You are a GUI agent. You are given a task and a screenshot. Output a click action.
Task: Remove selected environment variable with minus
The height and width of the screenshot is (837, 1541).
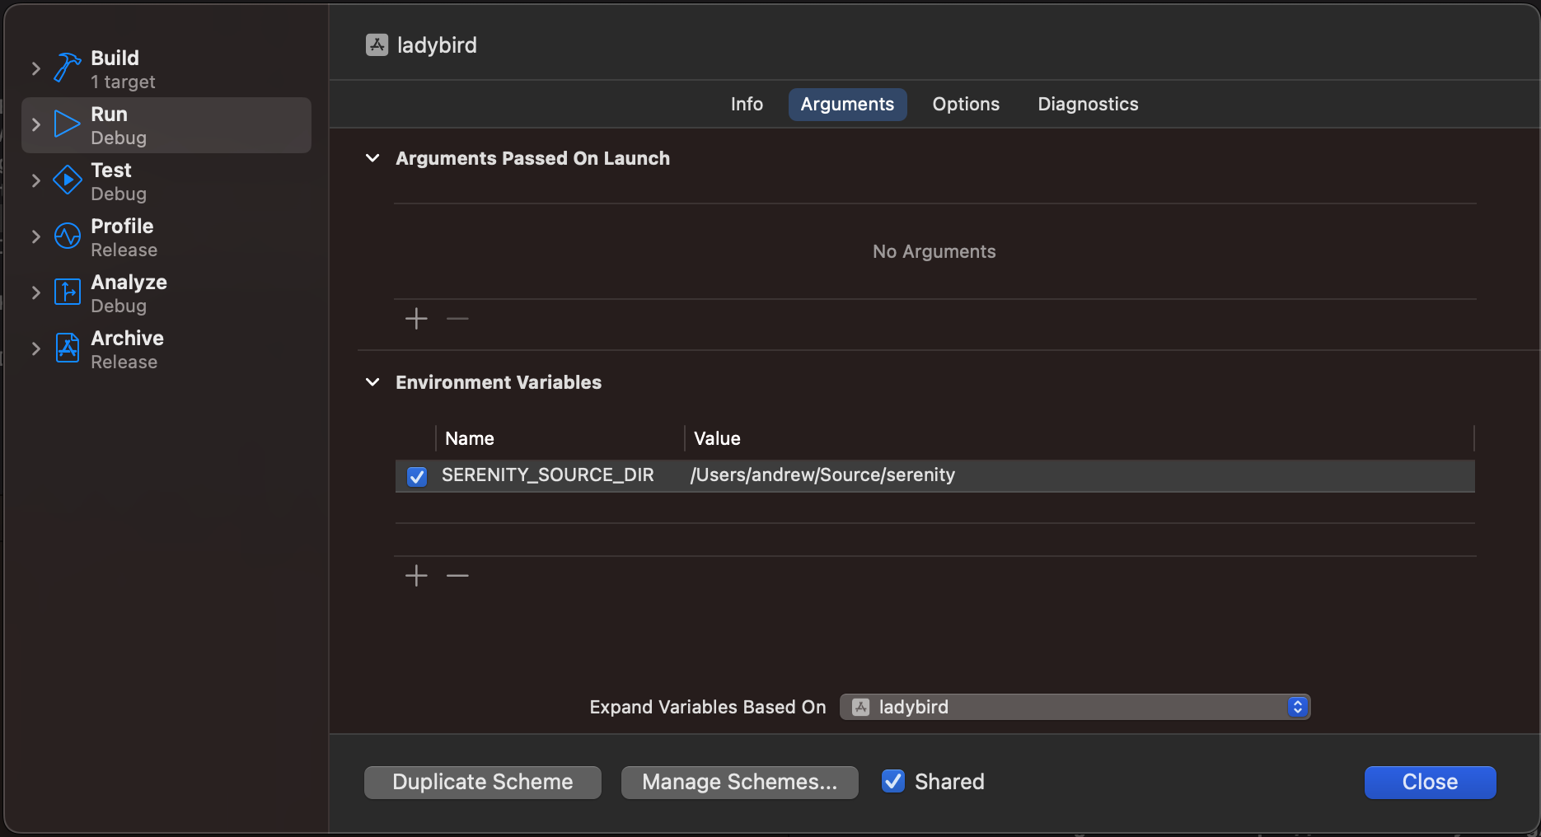[457, 575]
